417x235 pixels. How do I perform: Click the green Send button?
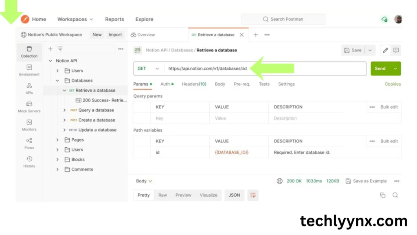tap(380, 69)
